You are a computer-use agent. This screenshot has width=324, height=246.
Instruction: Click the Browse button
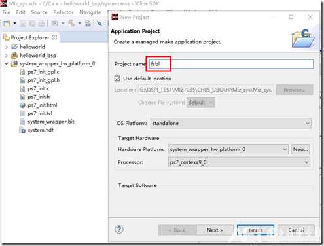295,90
